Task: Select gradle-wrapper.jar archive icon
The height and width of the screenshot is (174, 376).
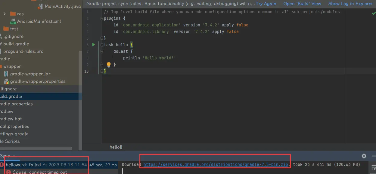Action: 6,74
